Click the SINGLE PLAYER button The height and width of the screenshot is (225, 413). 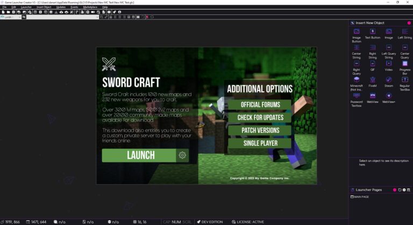point(260,143)
